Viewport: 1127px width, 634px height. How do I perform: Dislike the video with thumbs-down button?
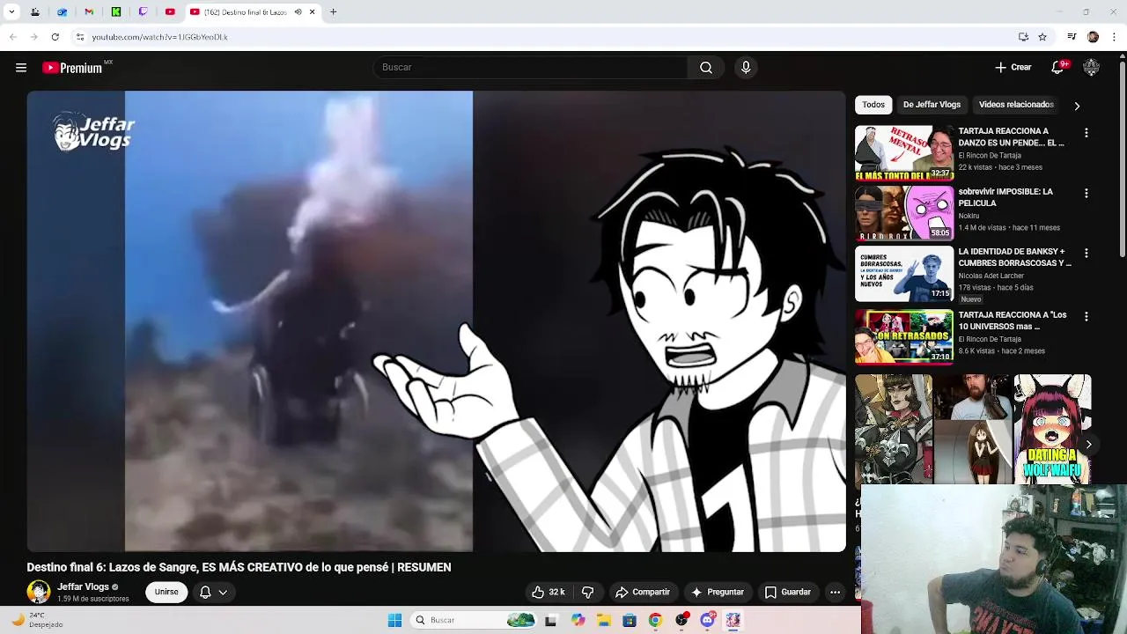588,593
